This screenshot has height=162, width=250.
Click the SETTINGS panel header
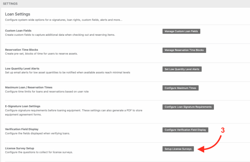pos(10,4)
